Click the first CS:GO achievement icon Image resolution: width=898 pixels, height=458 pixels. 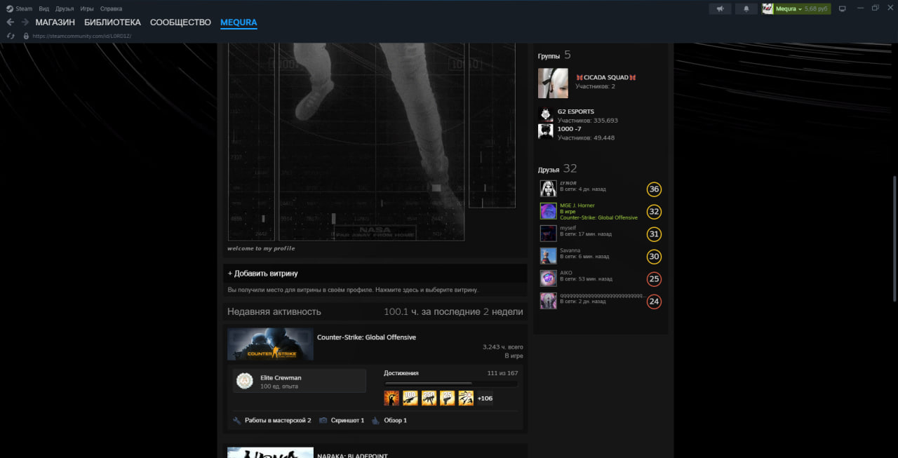click(x=391, y=398)
